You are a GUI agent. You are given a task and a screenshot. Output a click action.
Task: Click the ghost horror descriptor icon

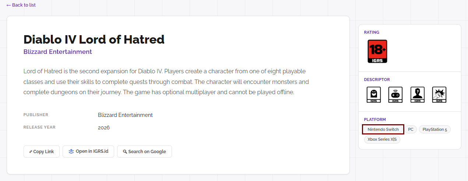point(373,95)
